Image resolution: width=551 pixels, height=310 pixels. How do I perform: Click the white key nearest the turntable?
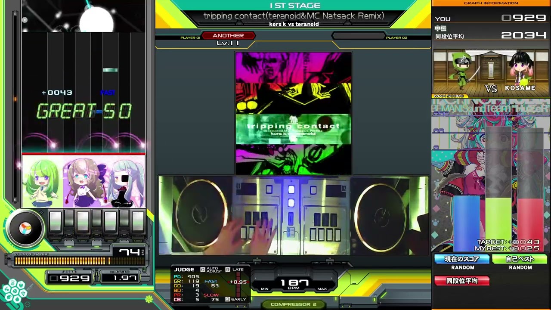click(55, 223)
